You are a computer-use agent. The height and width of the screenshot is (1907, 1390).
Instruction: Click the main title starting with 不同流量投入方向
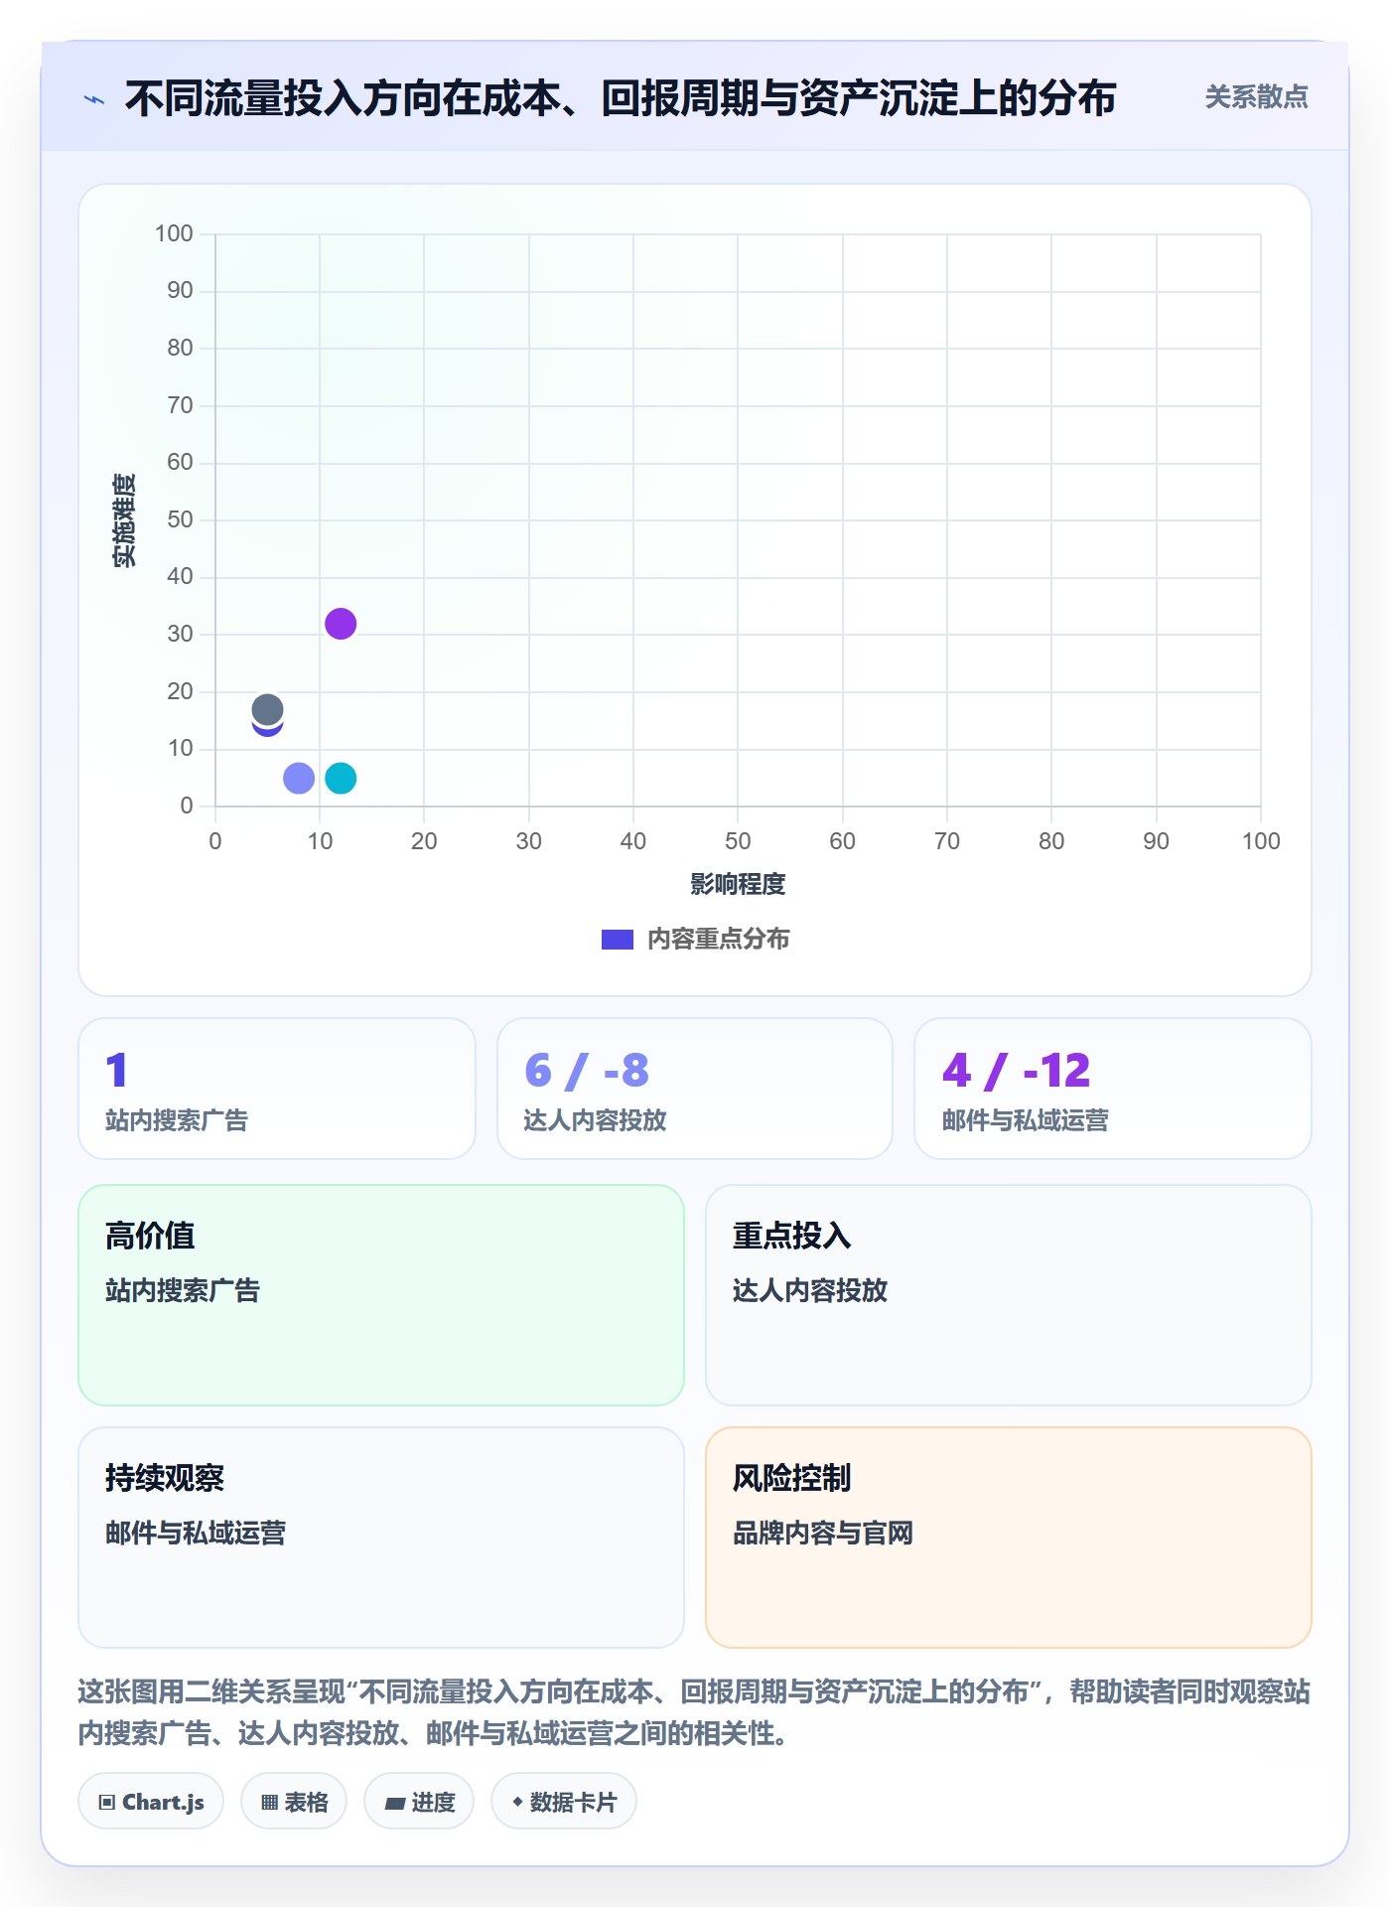tap(621, 98)
